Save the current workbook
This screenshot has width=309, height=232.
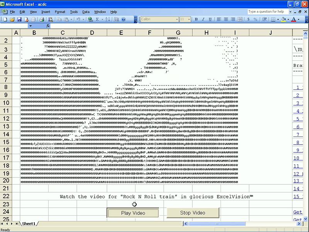20,19
